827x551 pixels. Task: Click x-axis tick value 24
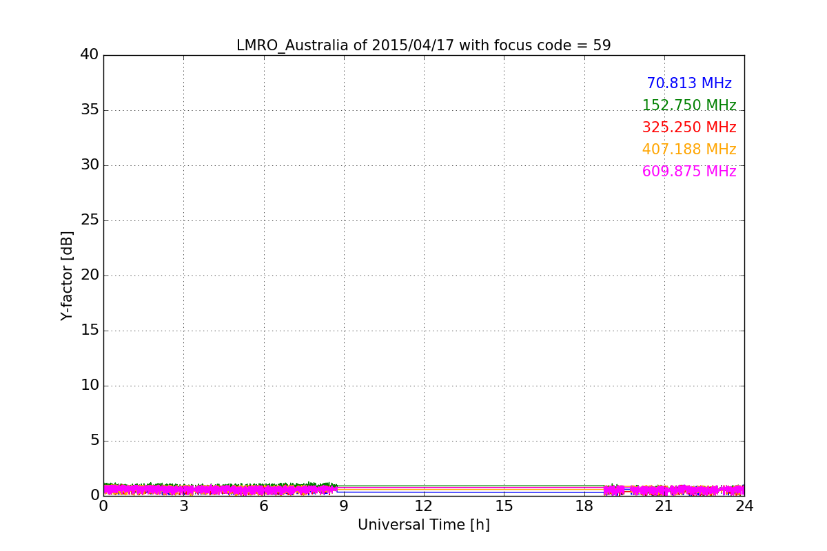click(744, 506)
